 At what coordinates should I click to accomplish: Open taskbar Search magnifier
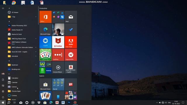coord(9,102)
